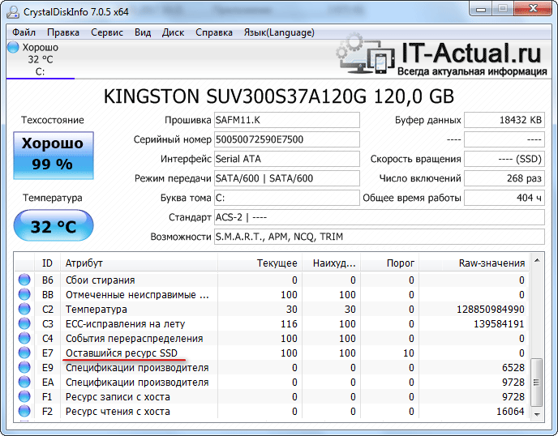Select the Оставшийся ресурс SSD row

point(272,353)
